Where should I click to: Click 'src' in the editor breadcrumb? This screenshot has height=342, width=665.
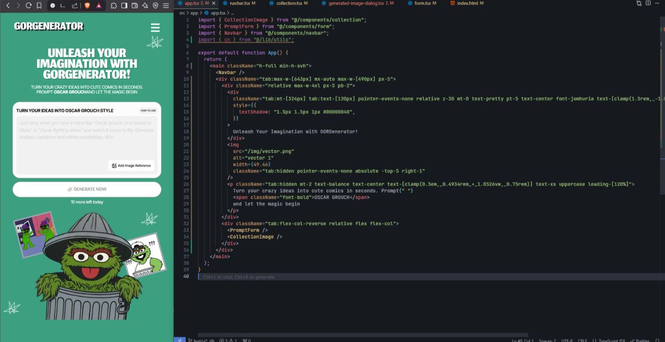coord(182,12)
